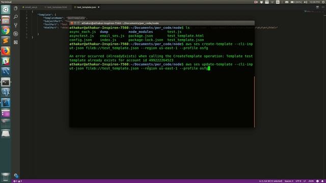Click node_modules in the terminal listing

pyautogui.click(x=141, y=32)
